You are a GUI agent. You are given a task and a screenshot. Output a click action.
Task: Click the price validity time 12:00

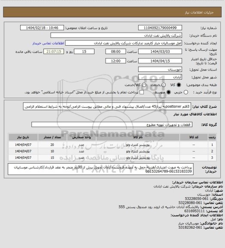coord(116,61)
